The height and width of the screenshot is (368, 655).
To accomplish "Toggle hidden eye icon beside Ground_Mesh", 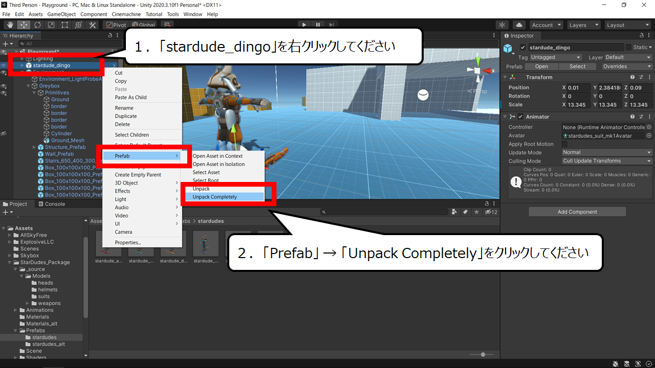I will 4,133.
